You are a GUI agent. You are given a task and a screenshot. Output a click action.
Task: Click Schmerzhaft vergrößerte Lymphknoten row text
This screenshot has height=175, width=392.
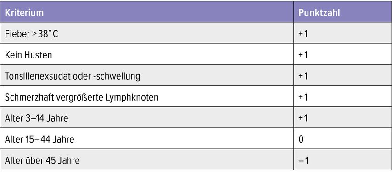(x=82, y=97)
